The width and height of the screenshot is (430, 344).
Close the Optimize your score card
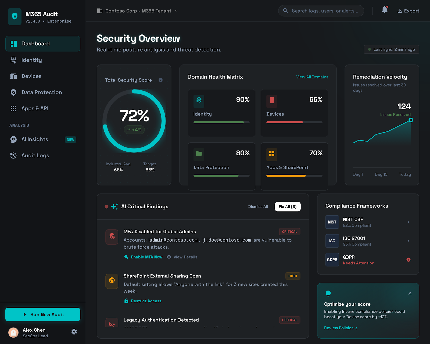point(410,293)
